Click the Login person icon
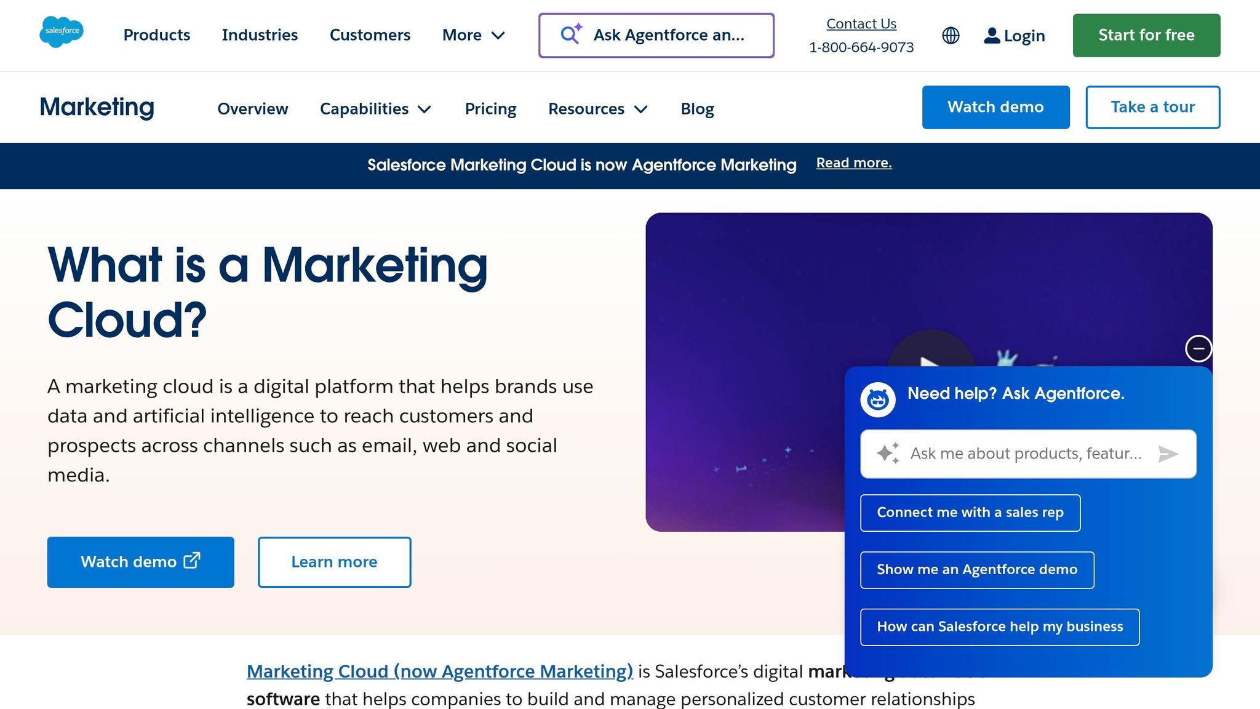Image resolution: width=1260 pixels, height=709 pixels. 991,35
